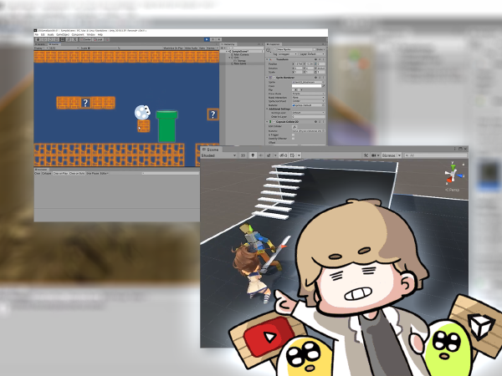Adjust the Game view Scale slider
502x376 pixels.
(104, 48)
